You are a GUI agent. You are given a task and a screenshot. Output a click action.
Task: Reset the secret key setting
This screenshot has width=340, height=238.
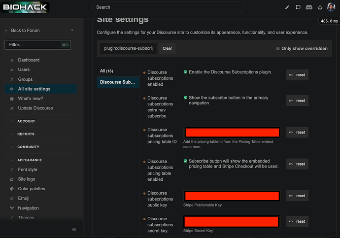coord(297,222)
